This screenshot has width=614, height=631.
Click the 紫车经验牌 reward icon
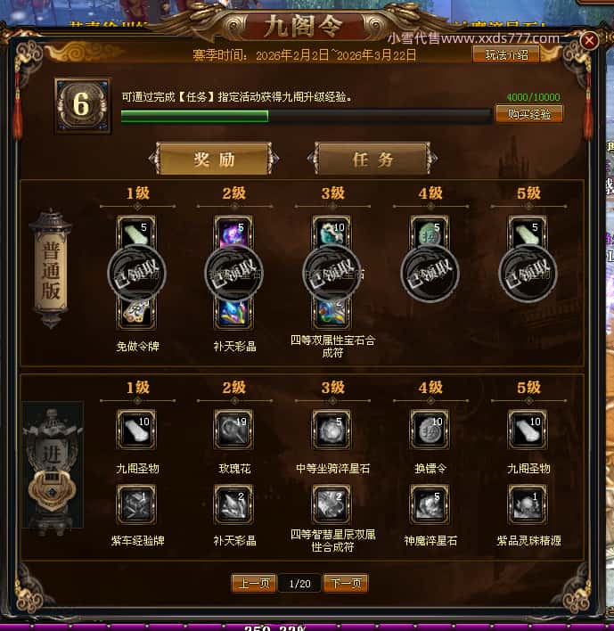pyautogui.click(x=136, y=504)
